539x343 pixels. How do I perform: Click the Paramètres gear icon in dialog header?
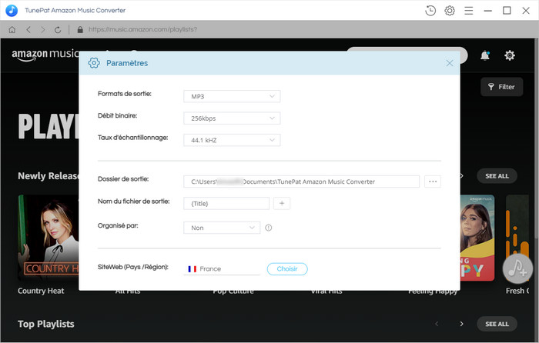point(94,63)
